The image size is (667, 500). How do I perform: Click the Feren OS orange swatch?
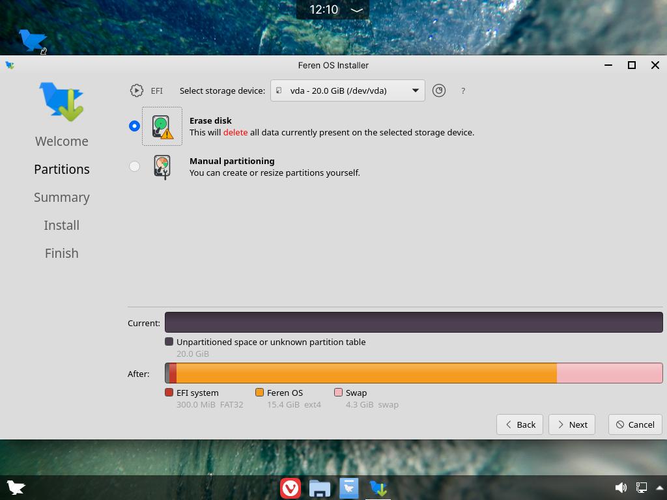[259, 393]
